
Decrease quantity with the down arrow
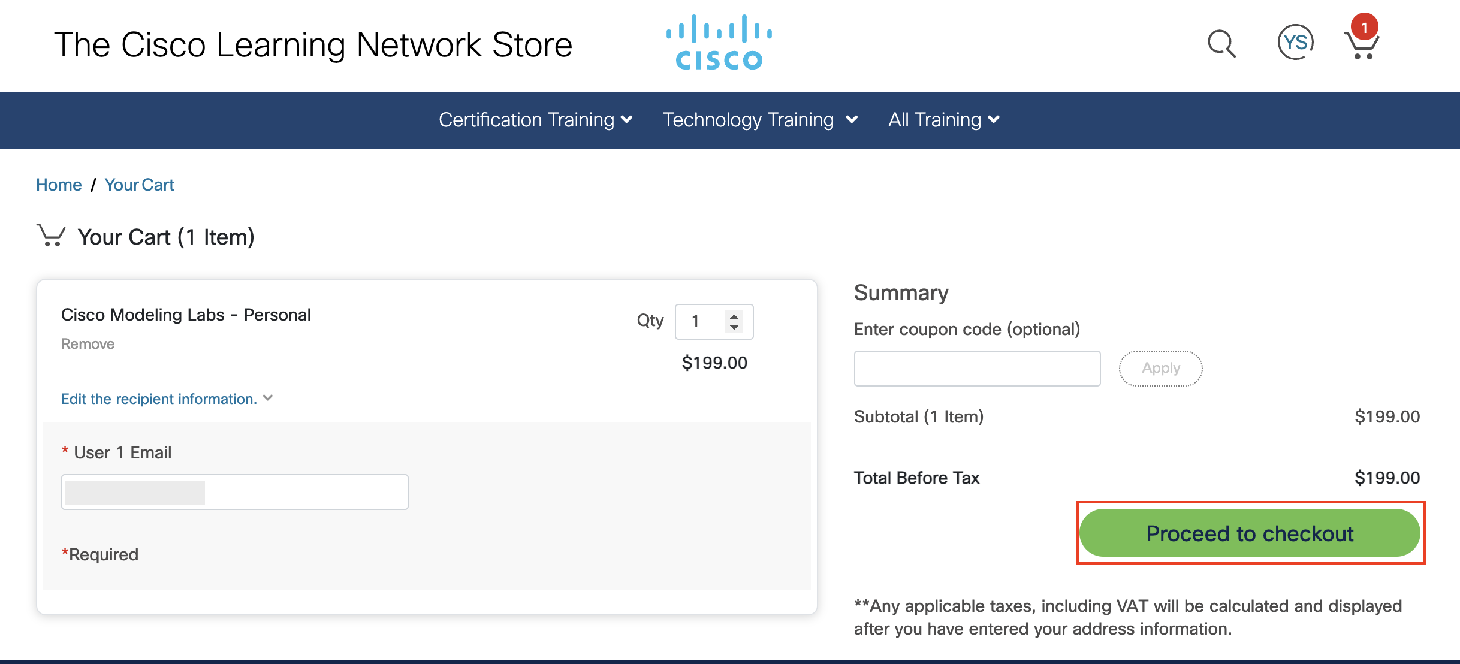tap(734, 327)
